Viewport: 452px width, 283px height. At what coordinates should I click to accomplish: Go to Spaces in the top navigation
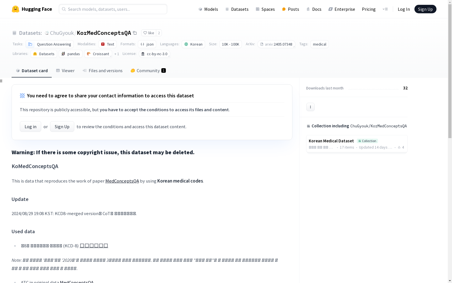(265, 9)
